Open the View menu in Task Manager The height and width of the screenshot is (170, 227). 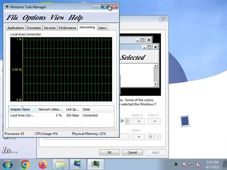[57, 18]
